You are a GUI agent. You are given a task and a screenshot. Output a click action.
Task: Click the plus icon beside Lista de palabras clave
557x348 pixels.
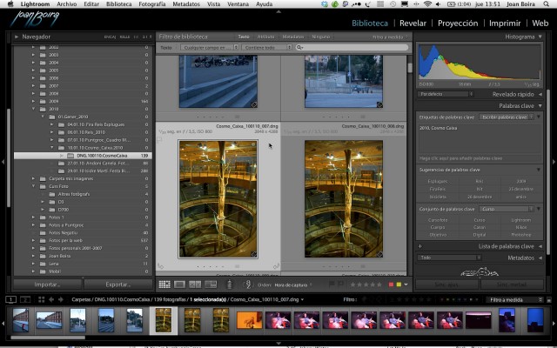coord(419,246)
